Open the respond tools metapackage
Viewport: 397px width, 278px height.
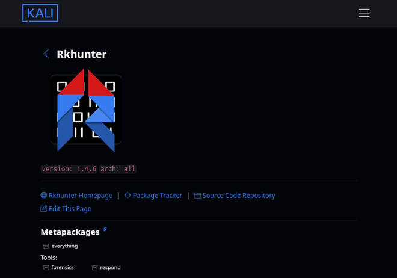pyautogui.click(x=111, y=267)
